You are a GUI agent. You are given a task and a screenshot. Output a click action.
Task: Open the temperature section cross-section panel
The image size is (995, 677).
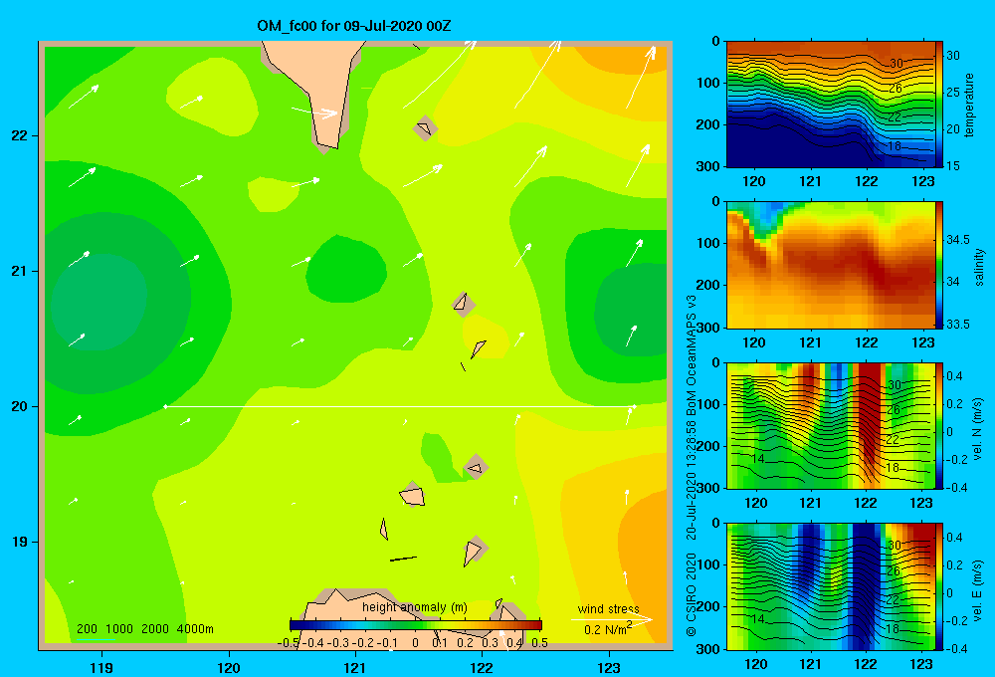830,105
